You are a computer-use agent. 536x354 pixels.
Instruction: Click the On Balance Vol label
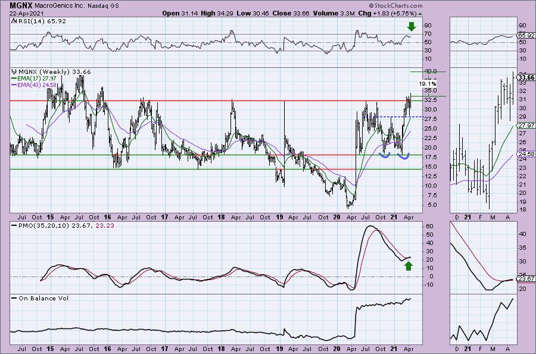pyautogui.click(x=43, y=298)
